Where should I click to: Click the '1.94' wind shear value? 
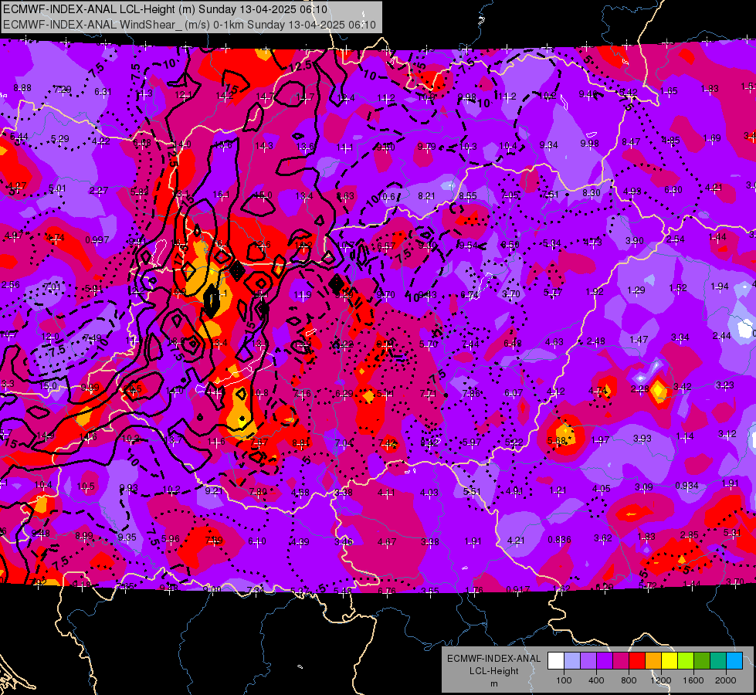pos(720,286)
